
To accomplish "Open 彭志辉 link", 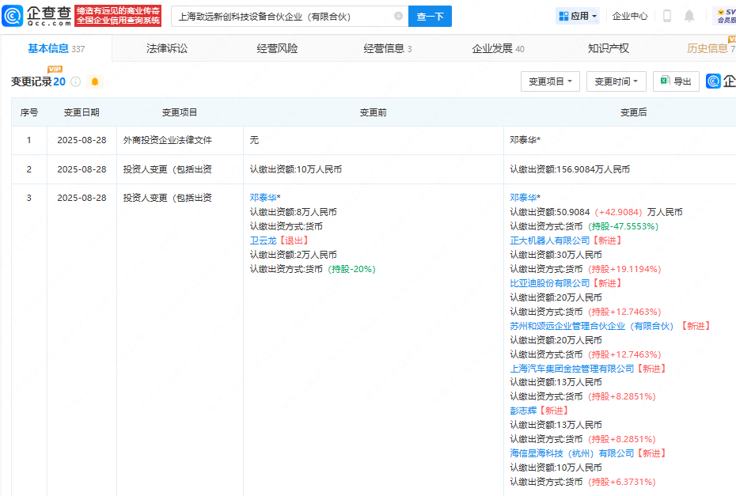I will 523,411.
